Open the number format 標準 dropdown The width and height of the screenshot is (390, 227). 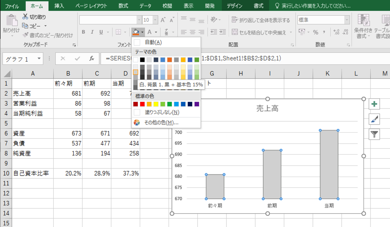(x=347, y=20)
